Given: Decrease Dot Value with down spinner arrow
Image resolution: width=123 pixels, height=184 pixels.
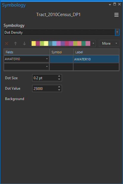Looking at the screenshot, I should (x=59, y=90).
